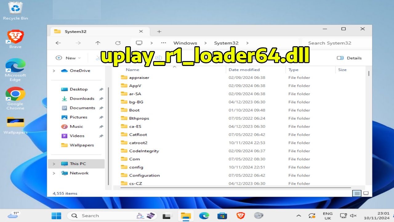394x222 pixels.
Task: Open Downloads in quick access
Action: tap(78, 98)
